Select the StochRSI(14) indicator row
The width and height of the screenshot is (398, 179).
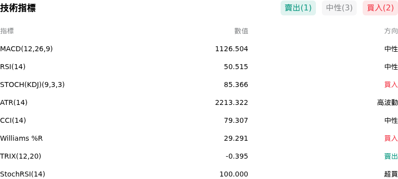point(199,174)
